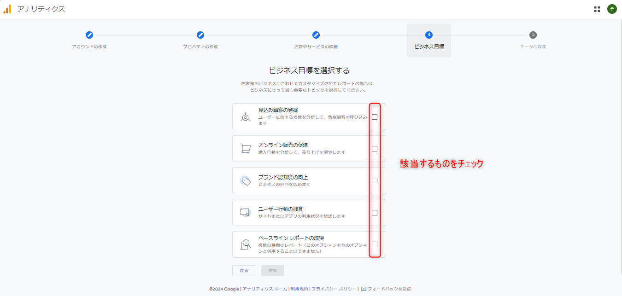Click the プロパティの作成 step pencil icon

pos(200,35)
